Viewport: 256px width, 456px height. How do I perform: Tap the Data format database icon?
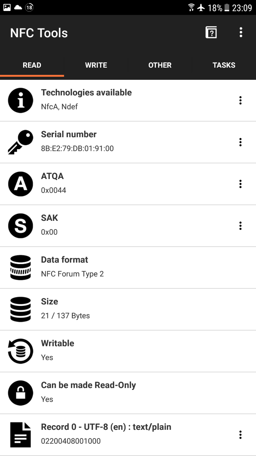coord(20,268)
